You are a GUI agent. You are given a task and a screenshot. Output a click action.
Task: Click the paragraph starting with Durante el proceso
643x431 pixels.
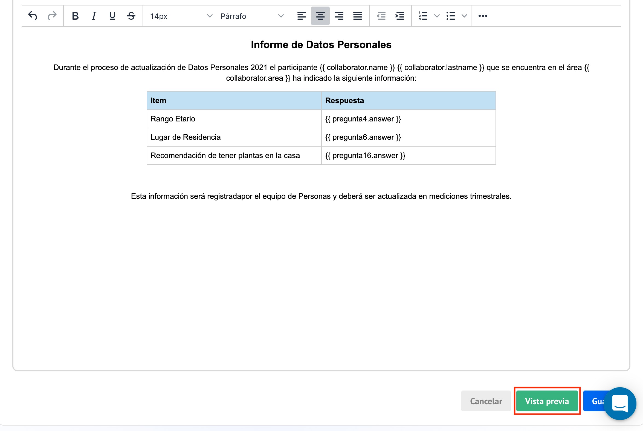[x=321, y=73]
